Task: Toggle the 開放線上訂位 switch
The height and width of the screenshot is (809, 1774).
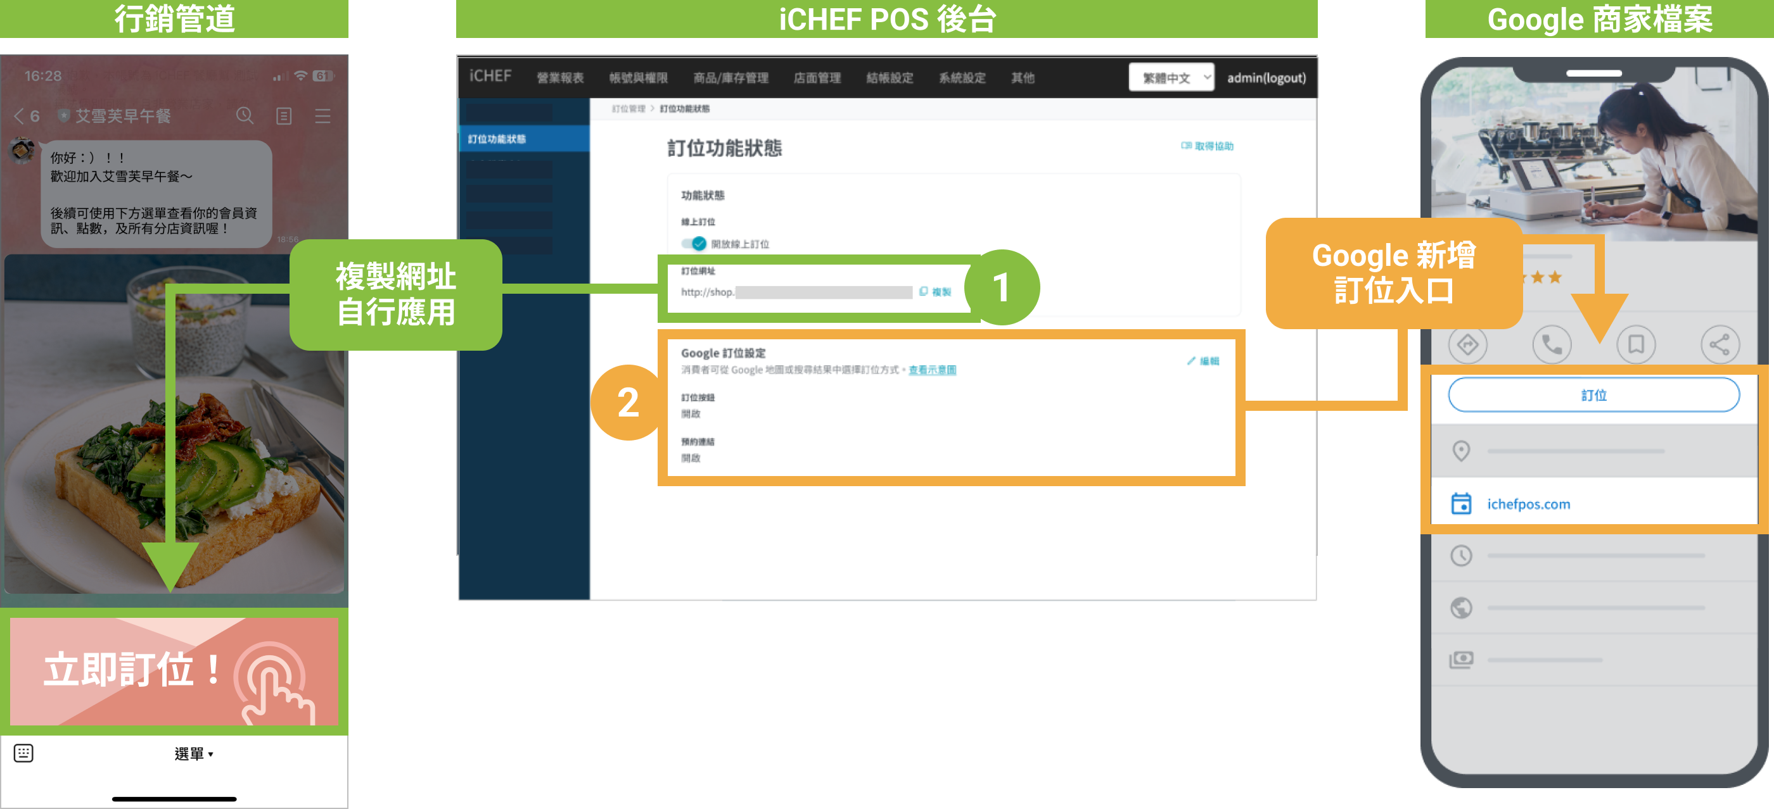Action: click(x=694, y=244)
